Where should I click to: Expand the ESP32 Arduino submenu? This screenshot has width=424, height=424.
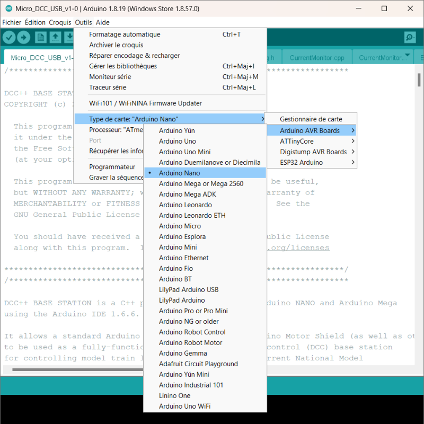coord(311,162)
